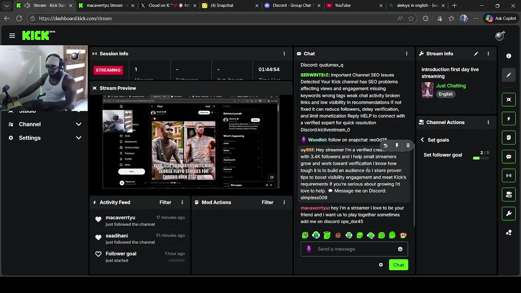521x293 pixels.
Task: Open Stream info three-dot options menu
Action: pyautogui.click(x=488, y=54)
